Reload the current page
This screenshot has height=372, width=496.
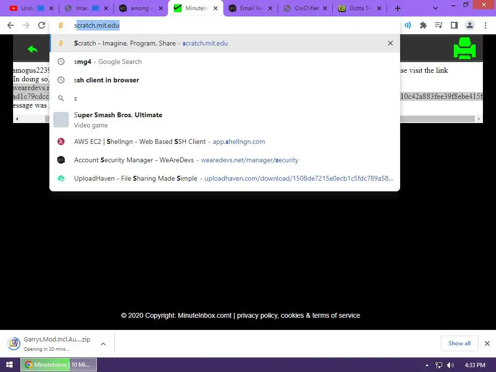[x=42, y=25]
